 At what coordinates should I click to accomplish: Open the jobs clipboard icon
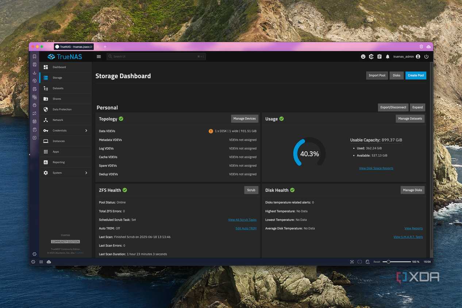coord(380,57)
